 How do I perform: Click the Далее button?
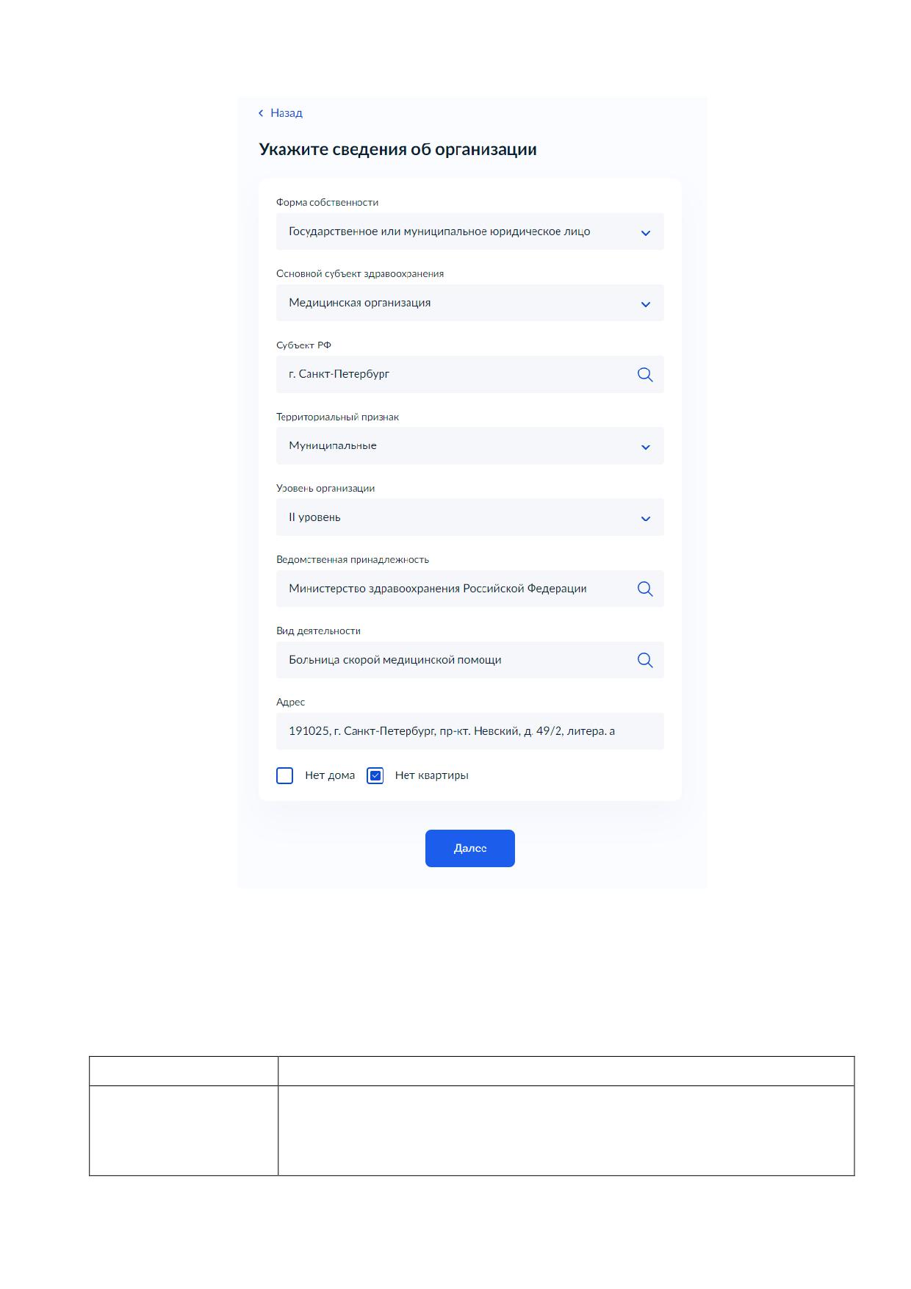pos(470,848)
